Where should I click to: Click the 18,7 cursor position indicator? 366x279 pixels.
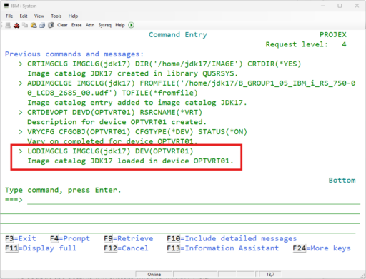[x=270, y=274]
